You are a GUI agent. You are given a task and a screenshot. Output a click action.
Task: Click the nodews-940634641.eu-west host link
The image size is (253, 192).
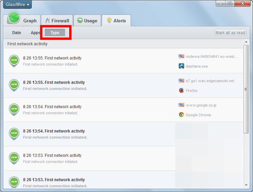point(211,56)
